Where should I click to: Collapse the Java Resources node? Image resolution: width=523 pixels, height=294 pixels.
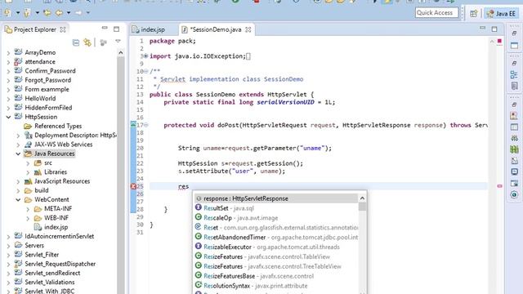coord(18,154)
